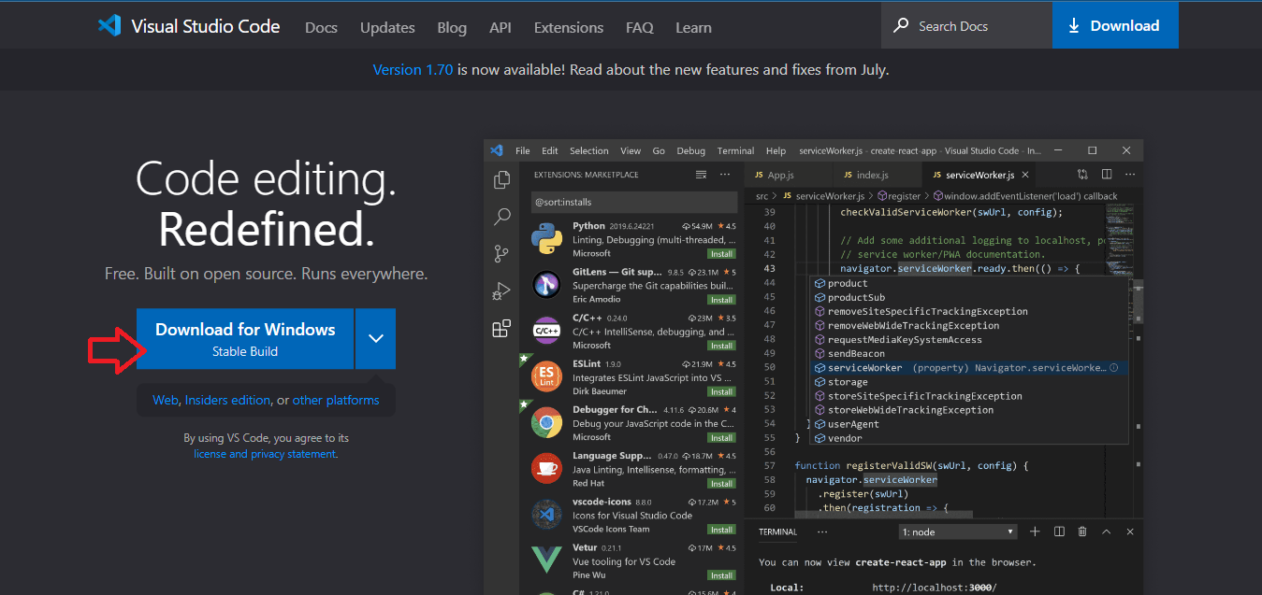Install the Vetur extension with its Install button

point(721,575)
